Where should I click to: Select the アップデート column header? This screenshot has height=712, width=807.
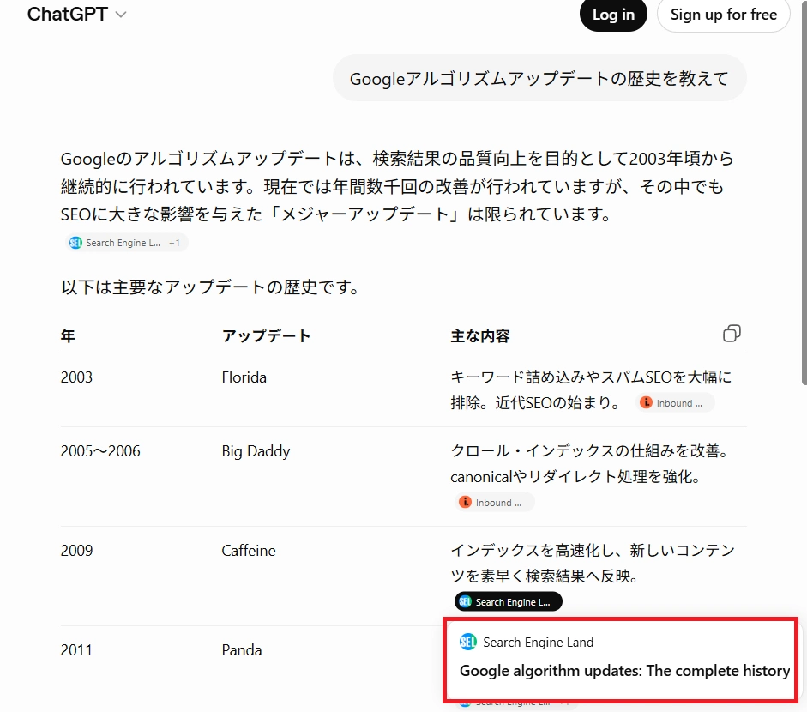pyautogui.click(x=266, y=336)
